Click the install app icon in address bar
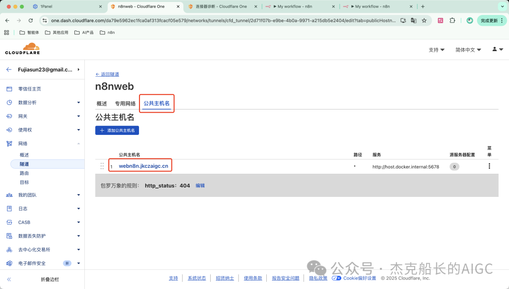The width and height of the screenshot is (509, 289). click(x=403, y=20)
